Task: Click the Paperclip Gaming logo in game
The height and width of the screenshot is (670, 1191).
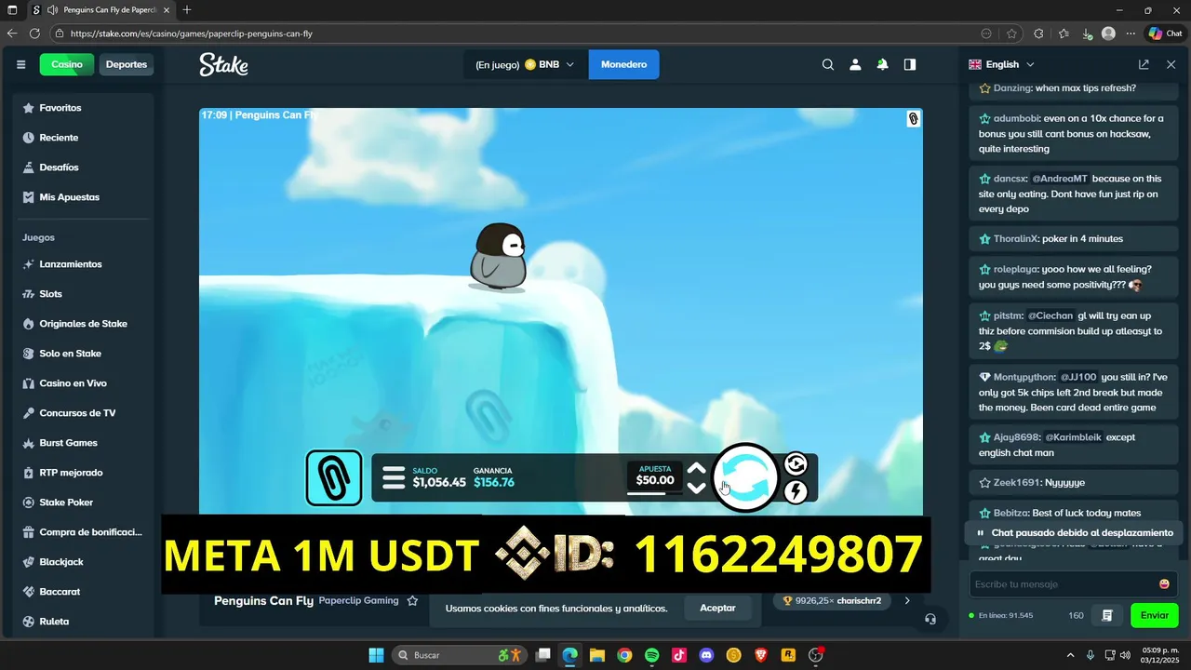Action: click(x=334, y=477)
